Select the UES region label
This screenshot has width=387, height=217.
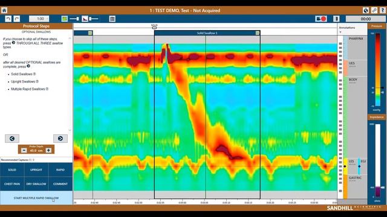352,63
